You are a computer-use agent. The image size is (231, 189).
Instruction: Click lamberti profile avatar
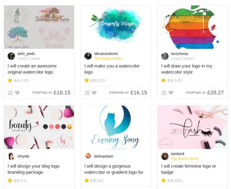[x=165, y=156]
